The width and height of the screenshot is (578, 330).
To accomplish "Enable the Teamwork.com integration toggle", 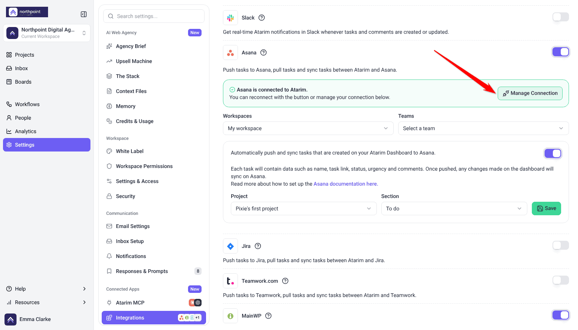I will pos(561,280).
